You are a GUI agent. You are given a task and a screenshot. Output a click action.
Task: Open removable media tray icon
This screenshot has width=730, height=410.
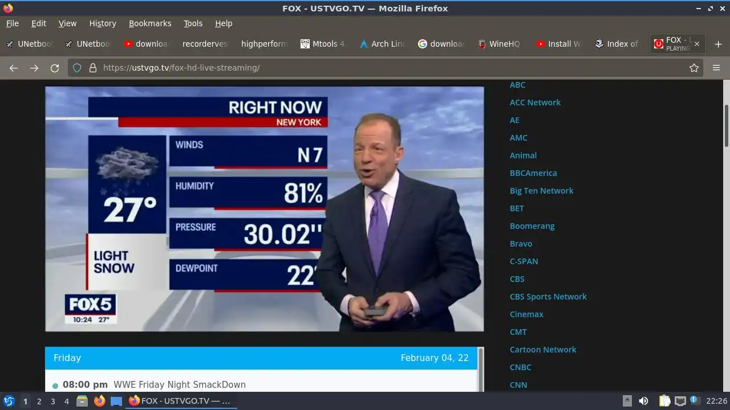(627, 401)
